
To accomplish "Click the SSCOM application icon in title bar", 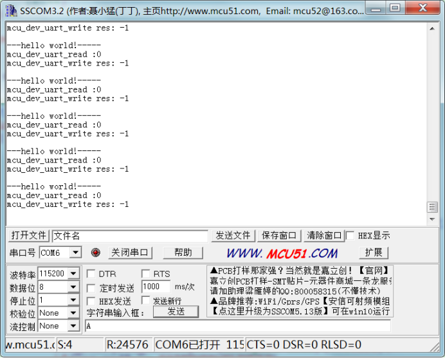I will click(x=11, y=11).
